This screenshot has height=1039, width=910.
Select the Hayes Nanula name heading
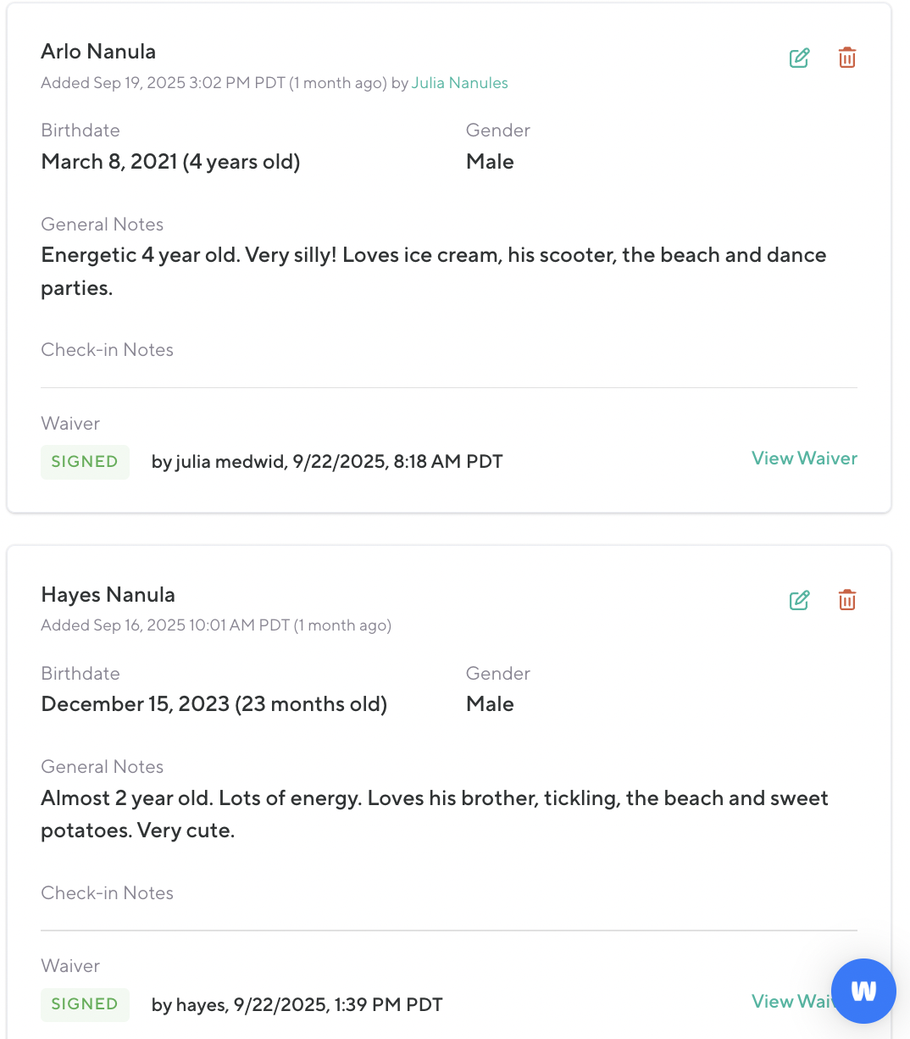pos(108,595)
